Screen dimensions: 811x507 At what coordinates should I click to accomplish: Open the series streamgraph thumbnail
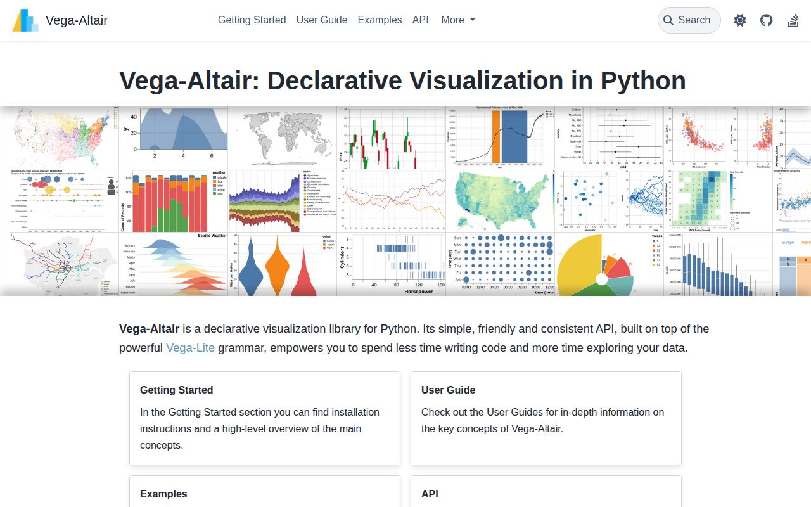pos(283,200)
